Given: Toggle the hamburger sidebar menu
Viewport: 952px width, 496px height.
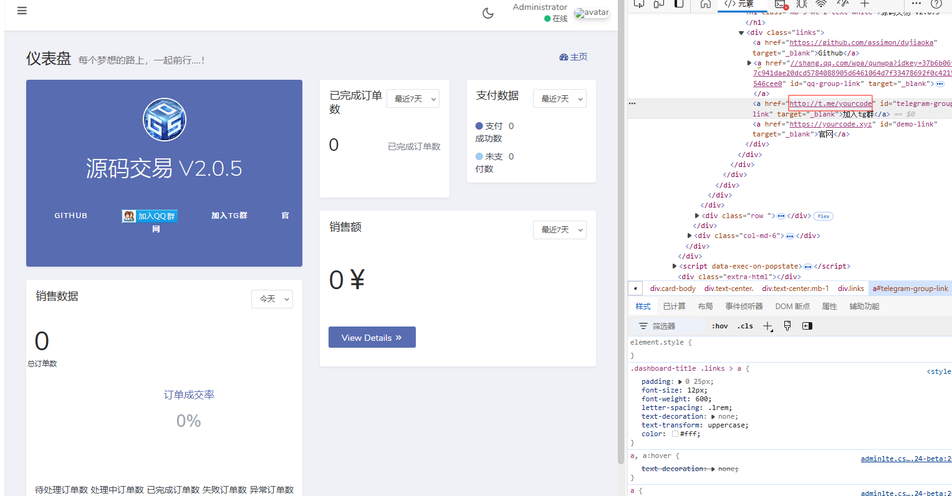Looking at the screenshot, I should tap(22, 11).
